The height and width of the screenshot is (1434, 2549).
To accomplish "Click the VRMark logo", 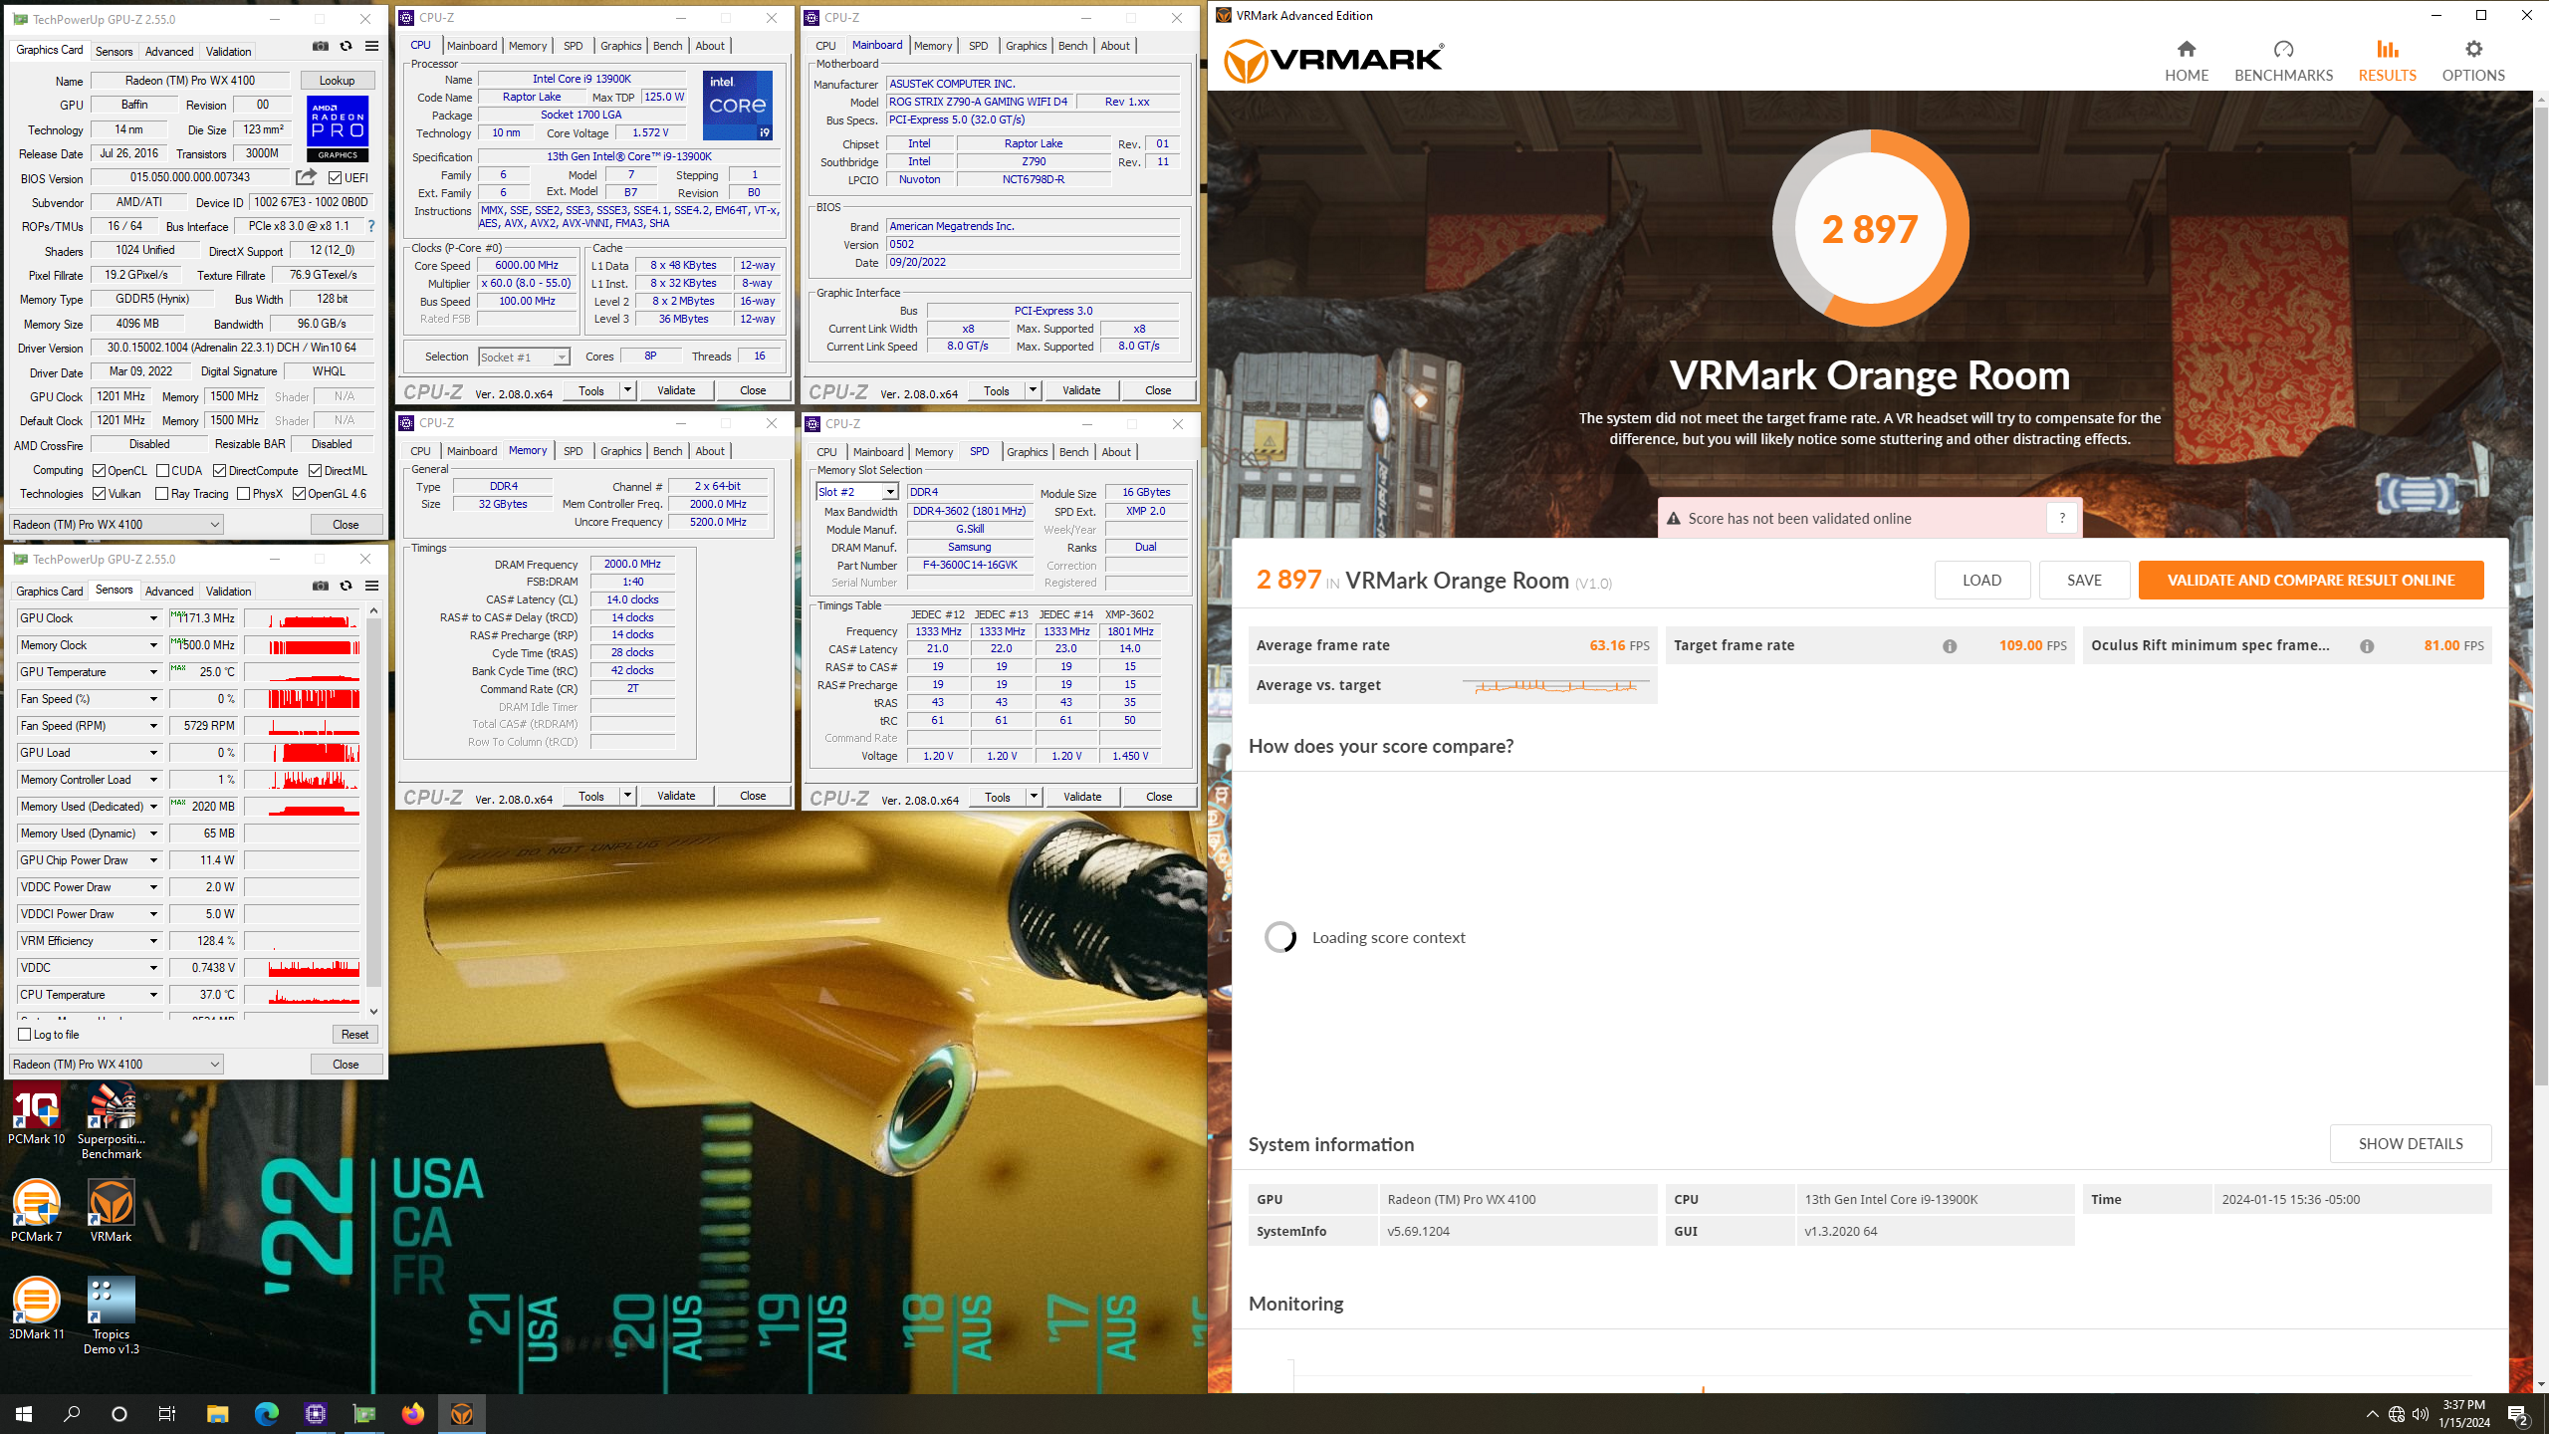I will 1333,61.
